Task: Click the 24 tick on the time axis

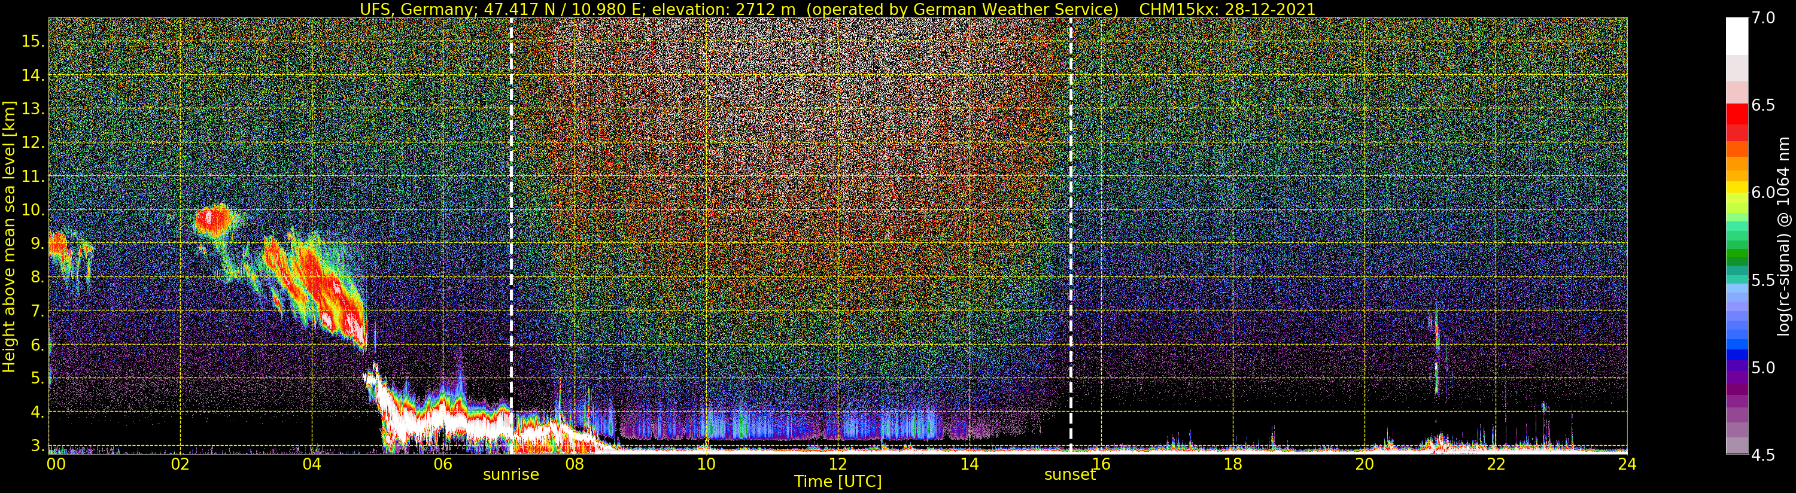Action: point(1627,464)
